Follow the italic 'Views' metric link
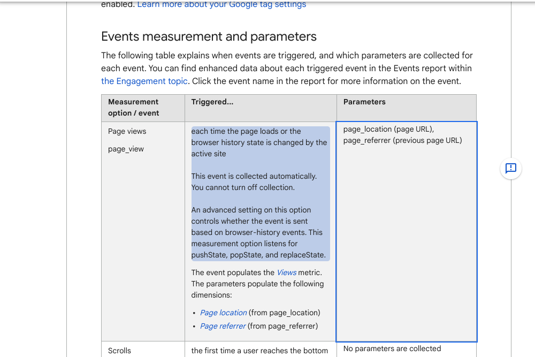This screenshot has width=535, height=357. click(286, 272)
